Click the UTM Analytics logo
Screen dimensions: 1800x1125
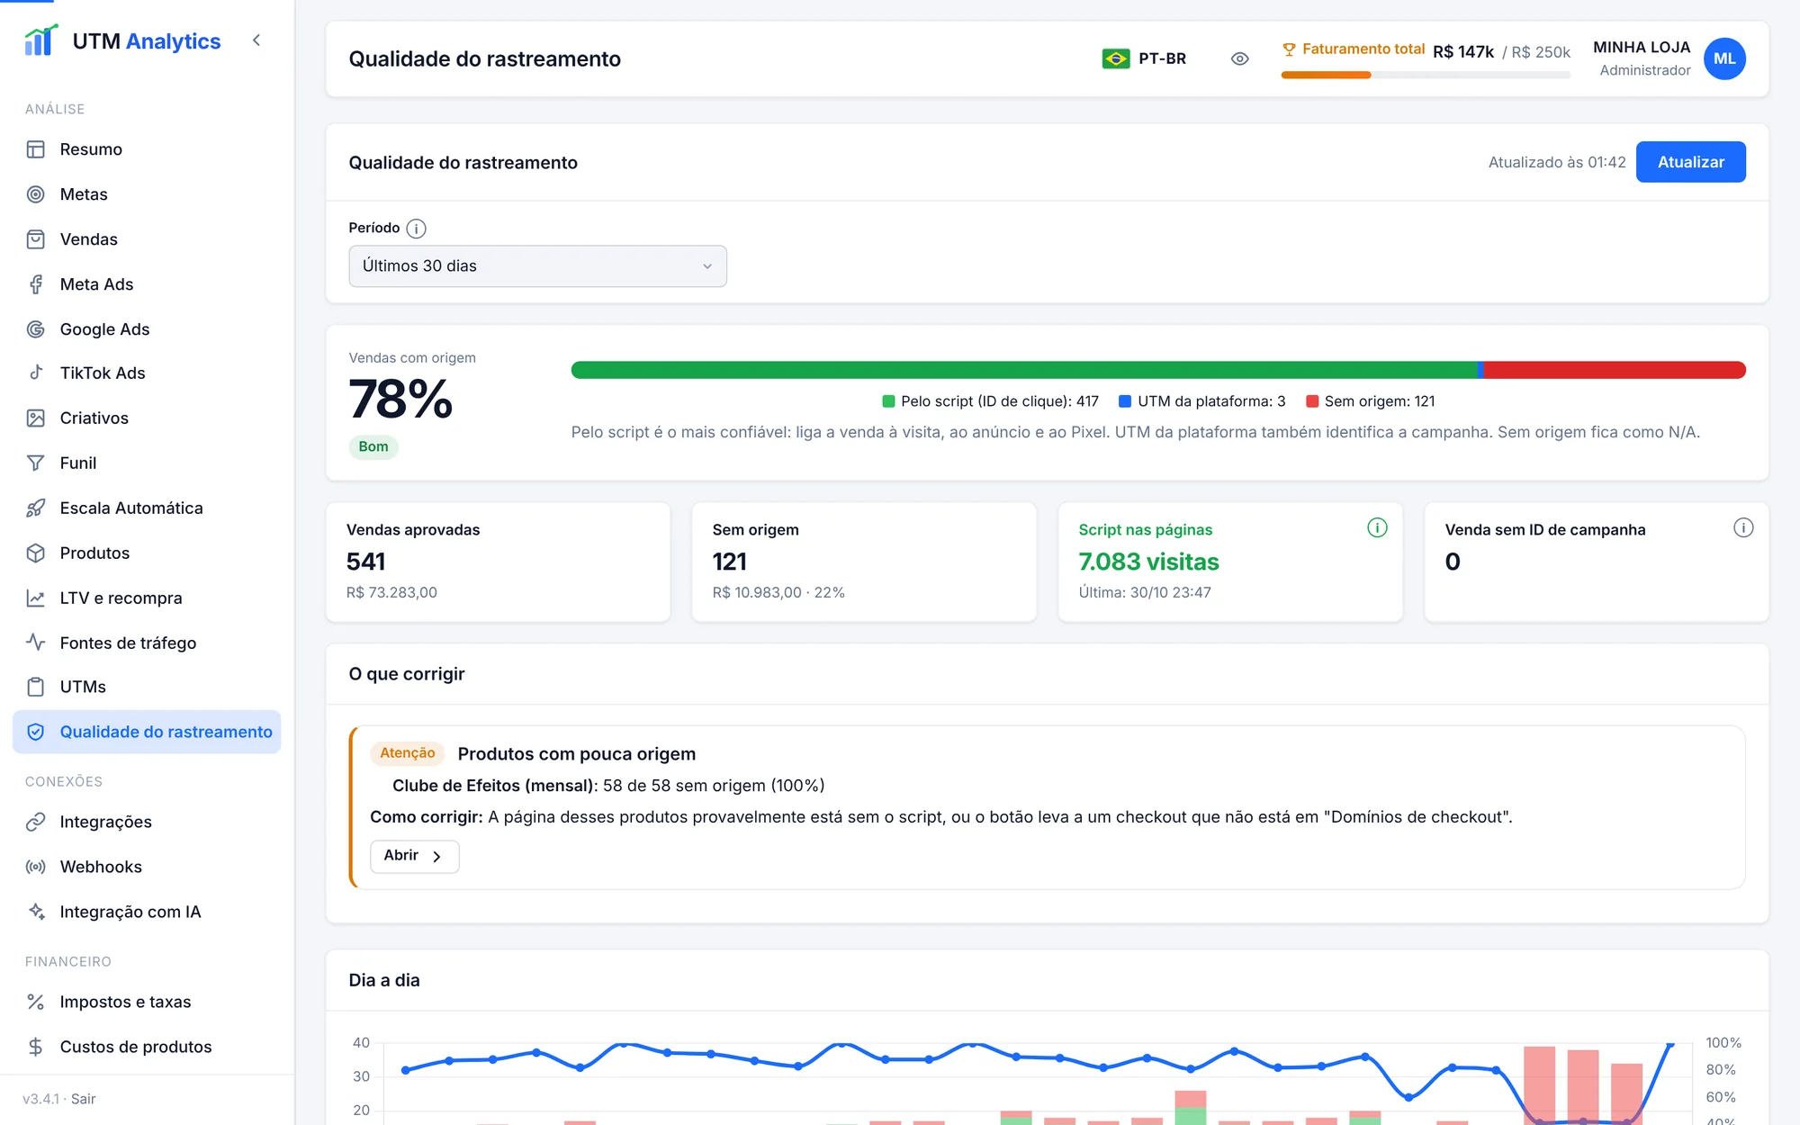(122, 40)
